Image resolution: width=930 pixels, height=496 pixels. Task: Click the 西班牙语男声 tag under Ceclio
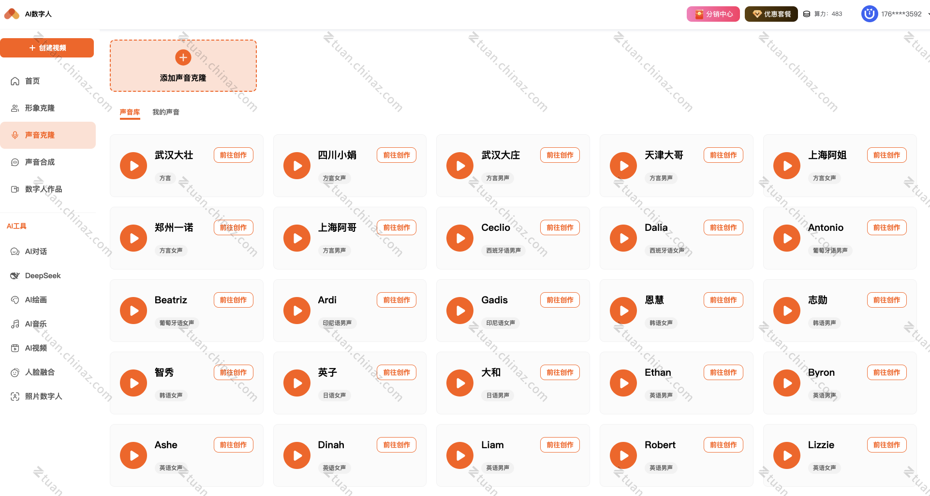pyautogui.click(x=503, y=251)
